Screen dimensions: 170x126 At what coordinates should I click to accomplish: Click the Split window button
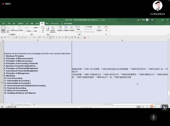click(77, 27)
